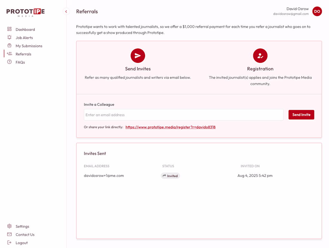
Task: Click the Logout arrow icon
Action: [x=10, y=243]
